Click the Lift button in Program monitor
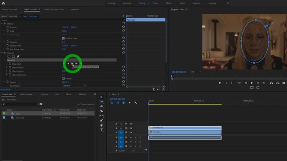The image size is (287, 161). pyautogui.click(x=271, y=83)
